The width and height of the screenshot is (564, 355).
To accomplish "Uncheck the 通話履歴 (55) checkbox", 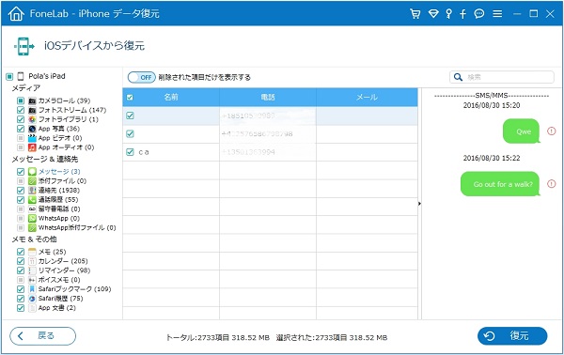I will (x=21, y=199).
